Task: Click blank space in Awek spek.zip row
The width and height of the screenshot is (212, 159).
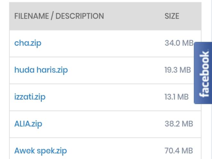Action: [x=115, y=151]
